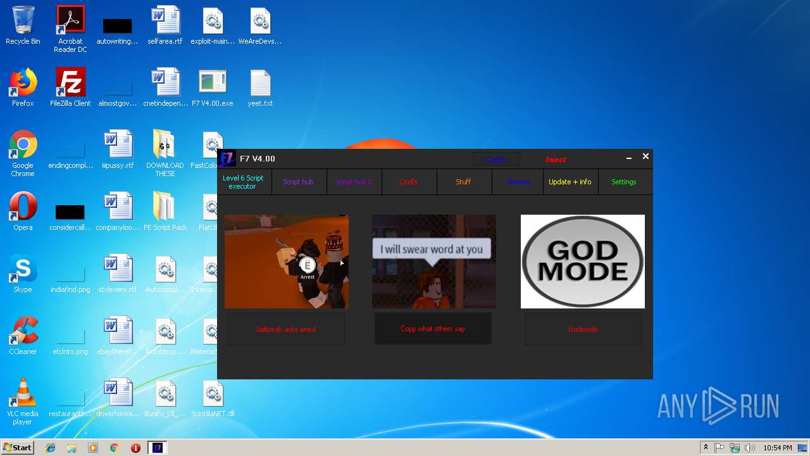Select the Bunifu_UI file icon
The height and width of the screenshot is (456, 810).
[165, 398]
